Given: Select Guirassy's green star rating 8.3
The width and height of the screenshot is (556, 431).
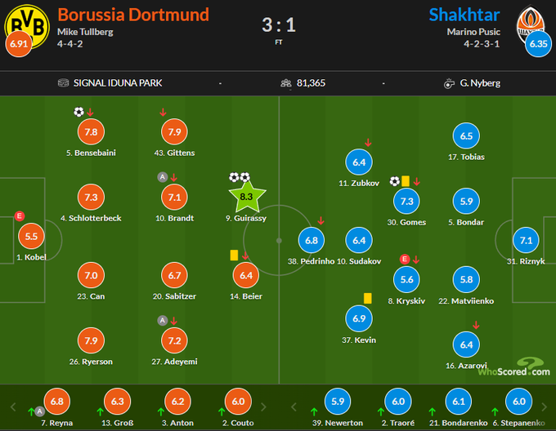Looking at the screenshot, I should 245,197.
